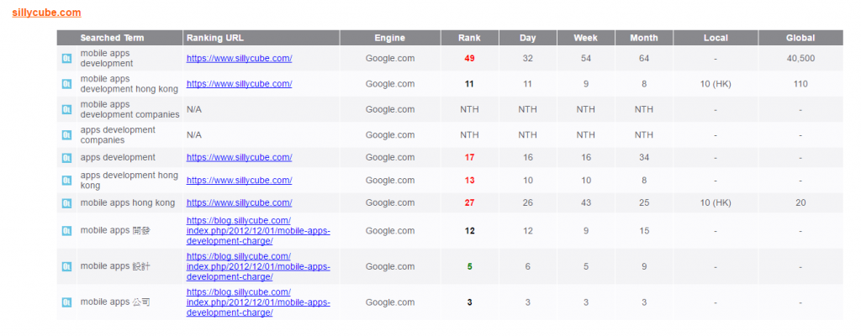861x336 pixels.
Task: Click the Searched Term column header
Action: 112,38
